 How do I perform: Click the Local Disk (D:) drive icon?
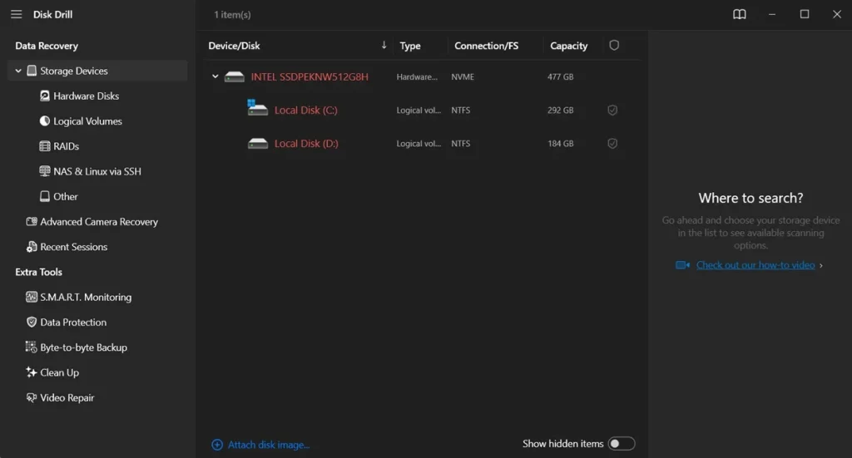tap(258, 144)
